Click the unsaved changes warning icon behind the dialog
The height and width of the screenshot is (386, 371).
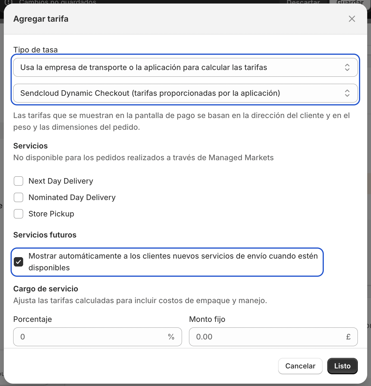point(8,2)
